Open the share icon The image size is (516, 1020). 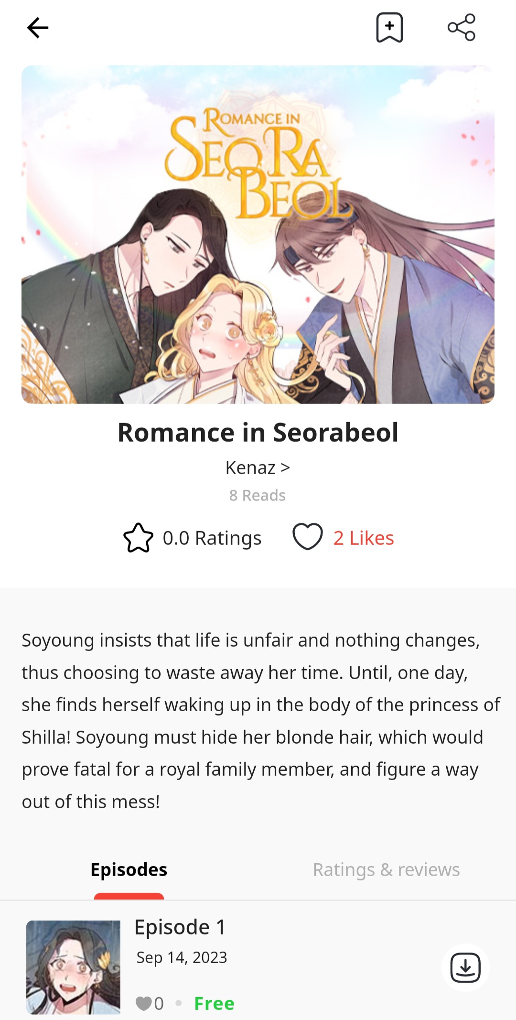pos(462,27)
